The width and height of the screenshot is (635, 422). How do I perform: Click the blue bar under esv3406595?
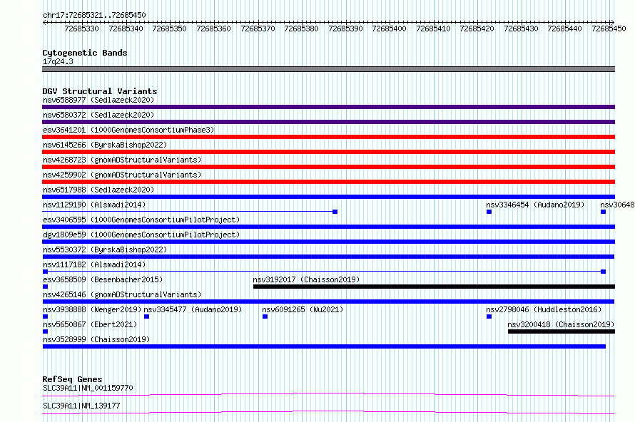coord(328,227)
